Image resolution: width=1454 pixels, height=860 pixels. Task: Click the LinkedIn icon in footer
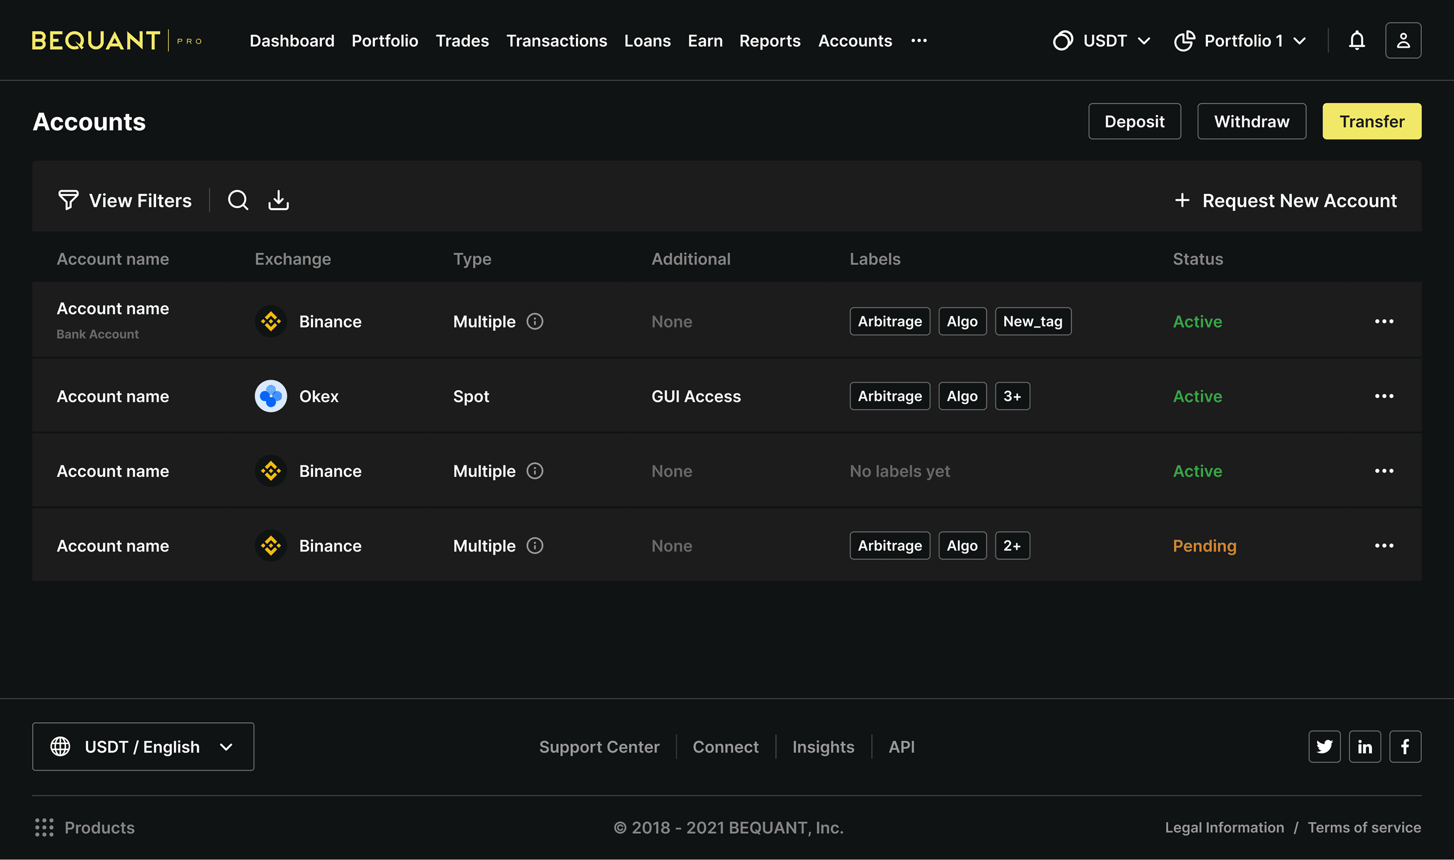pyautogui.click(x=1365, y=746)
